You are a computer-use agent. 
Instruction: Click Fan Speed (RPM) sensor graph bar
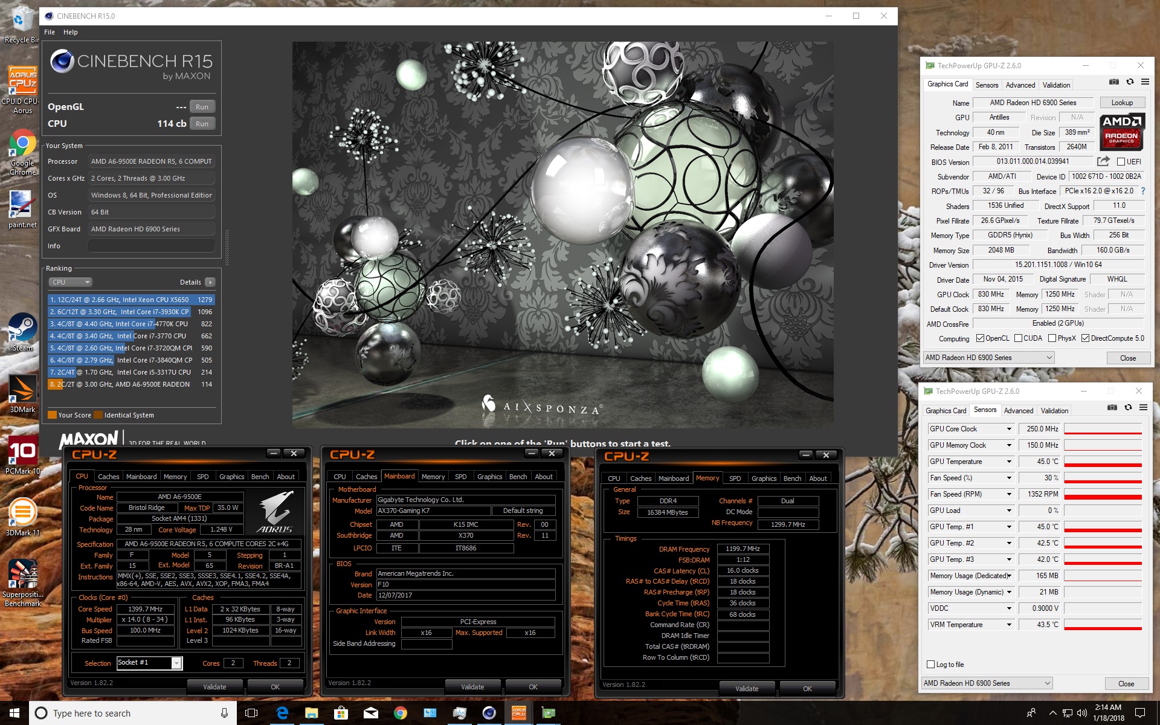(1103, 494)
